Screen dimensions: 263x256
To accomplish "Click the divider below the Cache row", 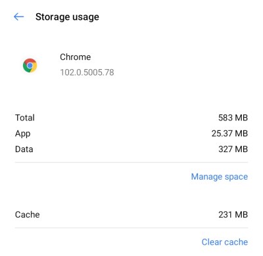I will [x=131, y=228].
